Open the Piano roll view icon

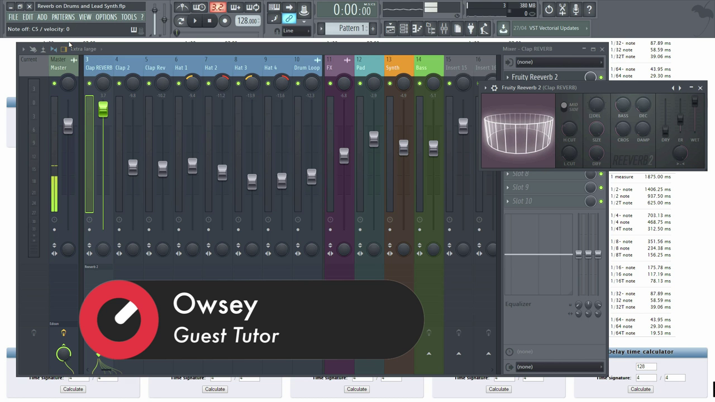[417, 28]
